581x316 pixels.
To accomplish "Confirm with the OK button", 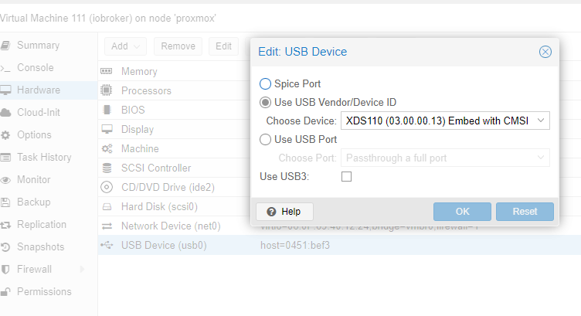I will click(463, 212).
